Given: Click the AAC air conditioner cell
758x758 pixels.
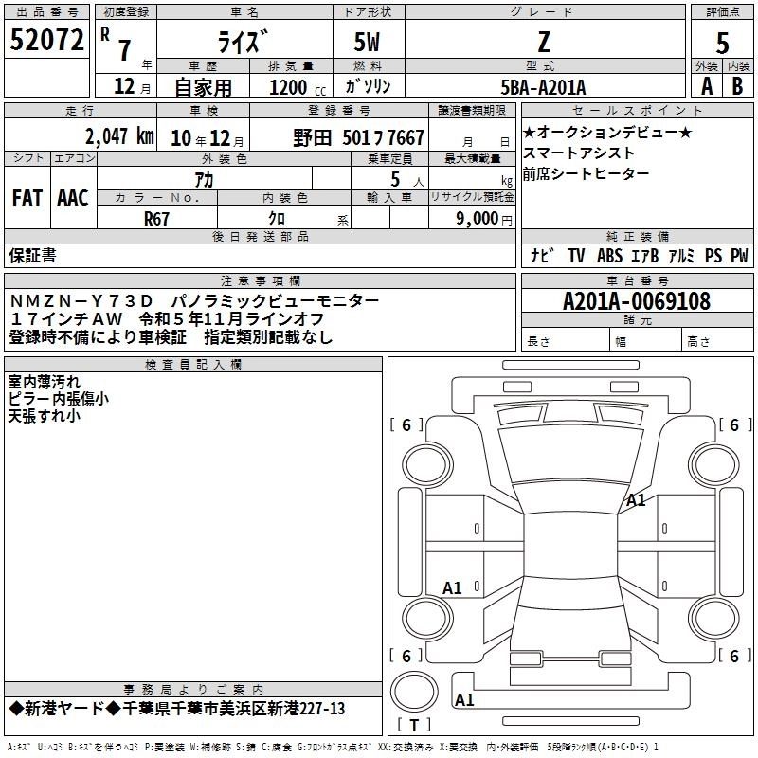Looking at the screenshot, I should [x=72, y=197].
